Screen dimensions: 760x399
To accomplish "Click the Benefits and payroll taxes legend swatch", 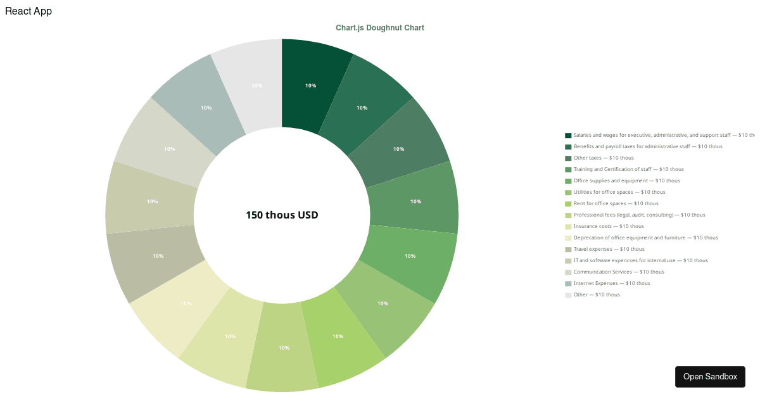I will point(567,146).
